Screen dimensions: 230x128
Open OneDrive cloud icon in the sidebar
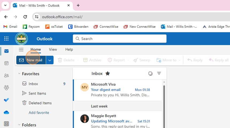click(6, 112)
